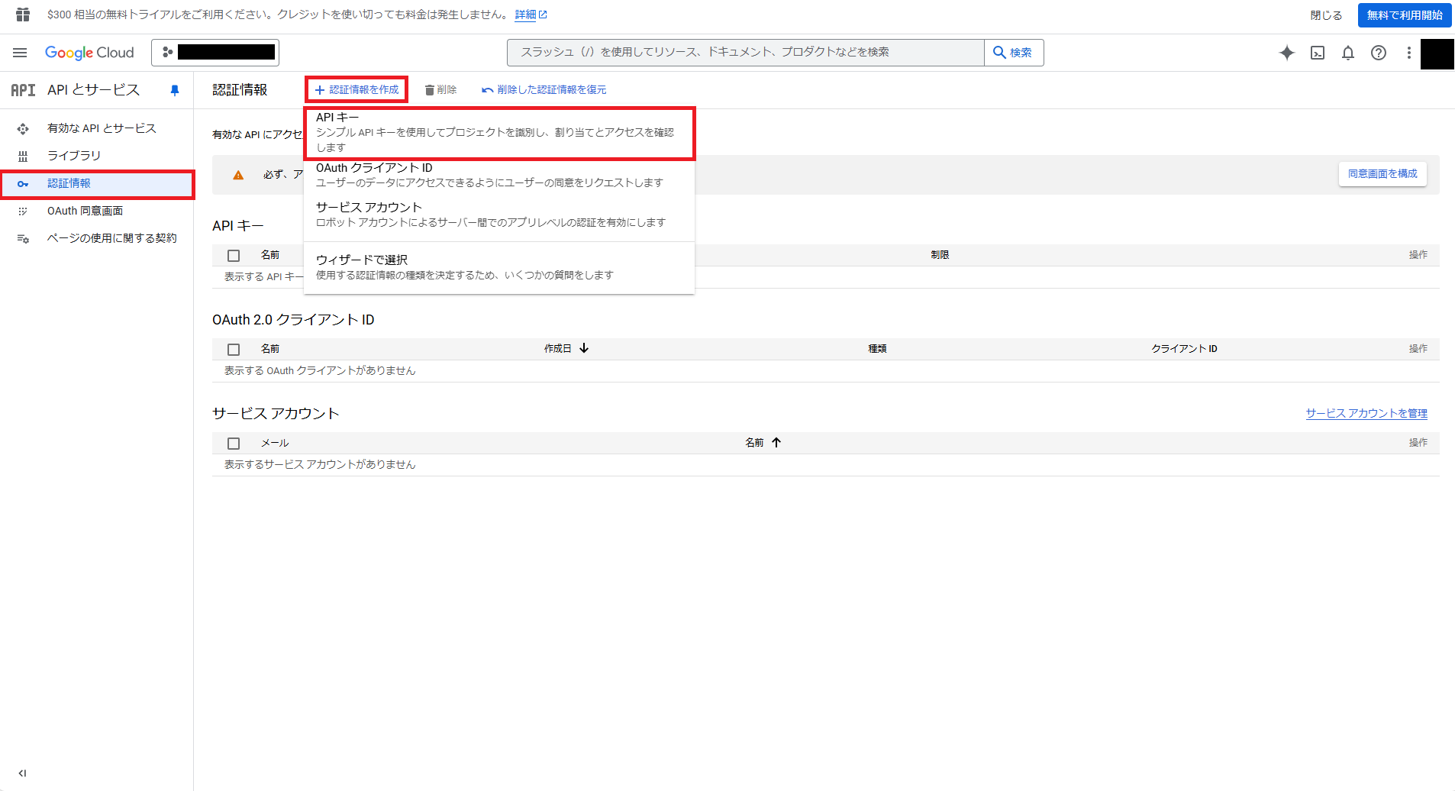The image size is (1455, 791).
Task: Open 認証情報 in the sidebar
Action: (97, 184)
